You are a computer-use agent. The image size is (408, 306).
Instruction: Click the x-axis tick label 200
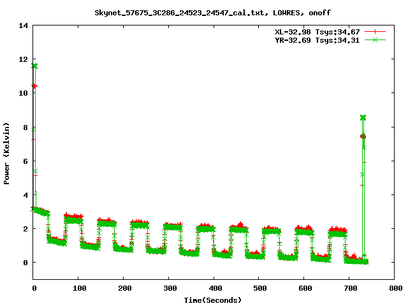pos(125,288)
